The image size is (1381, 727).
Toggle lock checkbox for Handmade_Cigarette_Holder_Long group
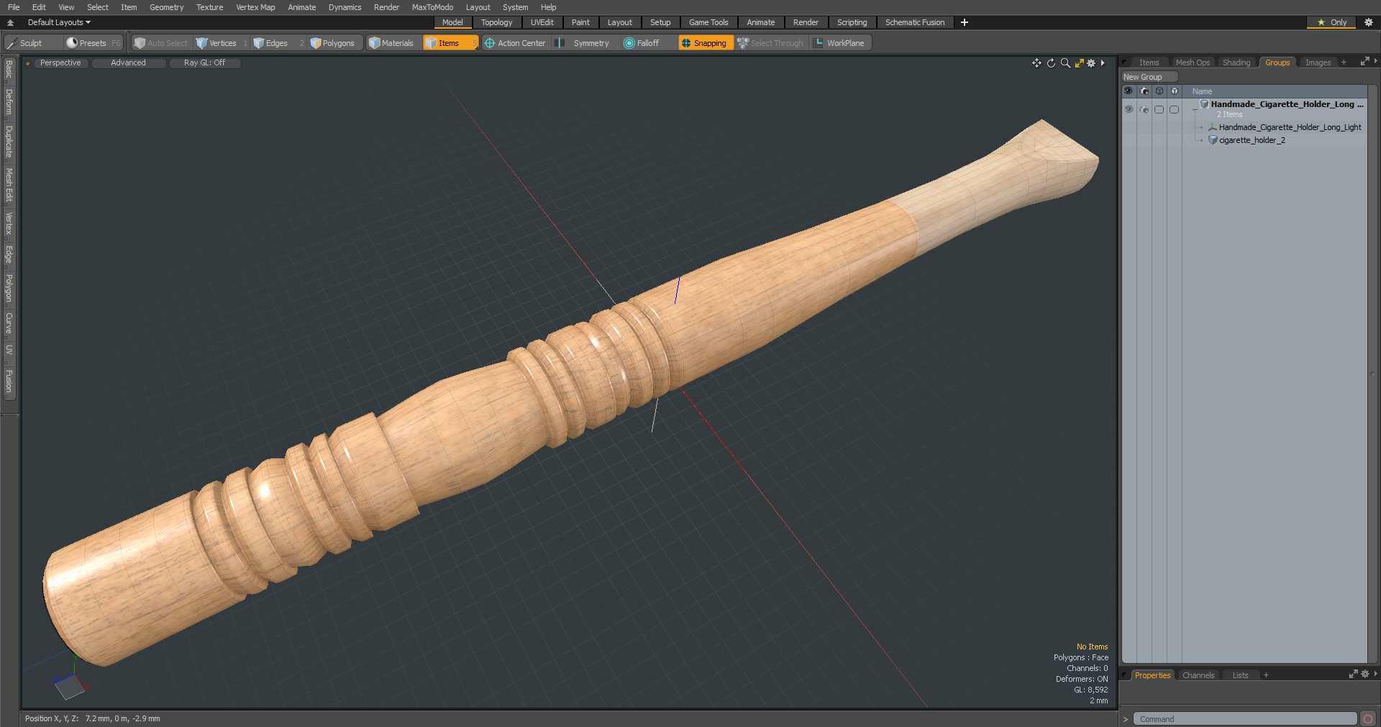pyautogui.click(x=1159, y=109)
